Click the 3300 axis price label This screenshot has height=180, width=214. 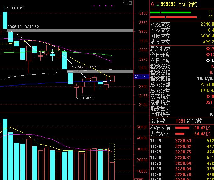(x=143, y=50)
